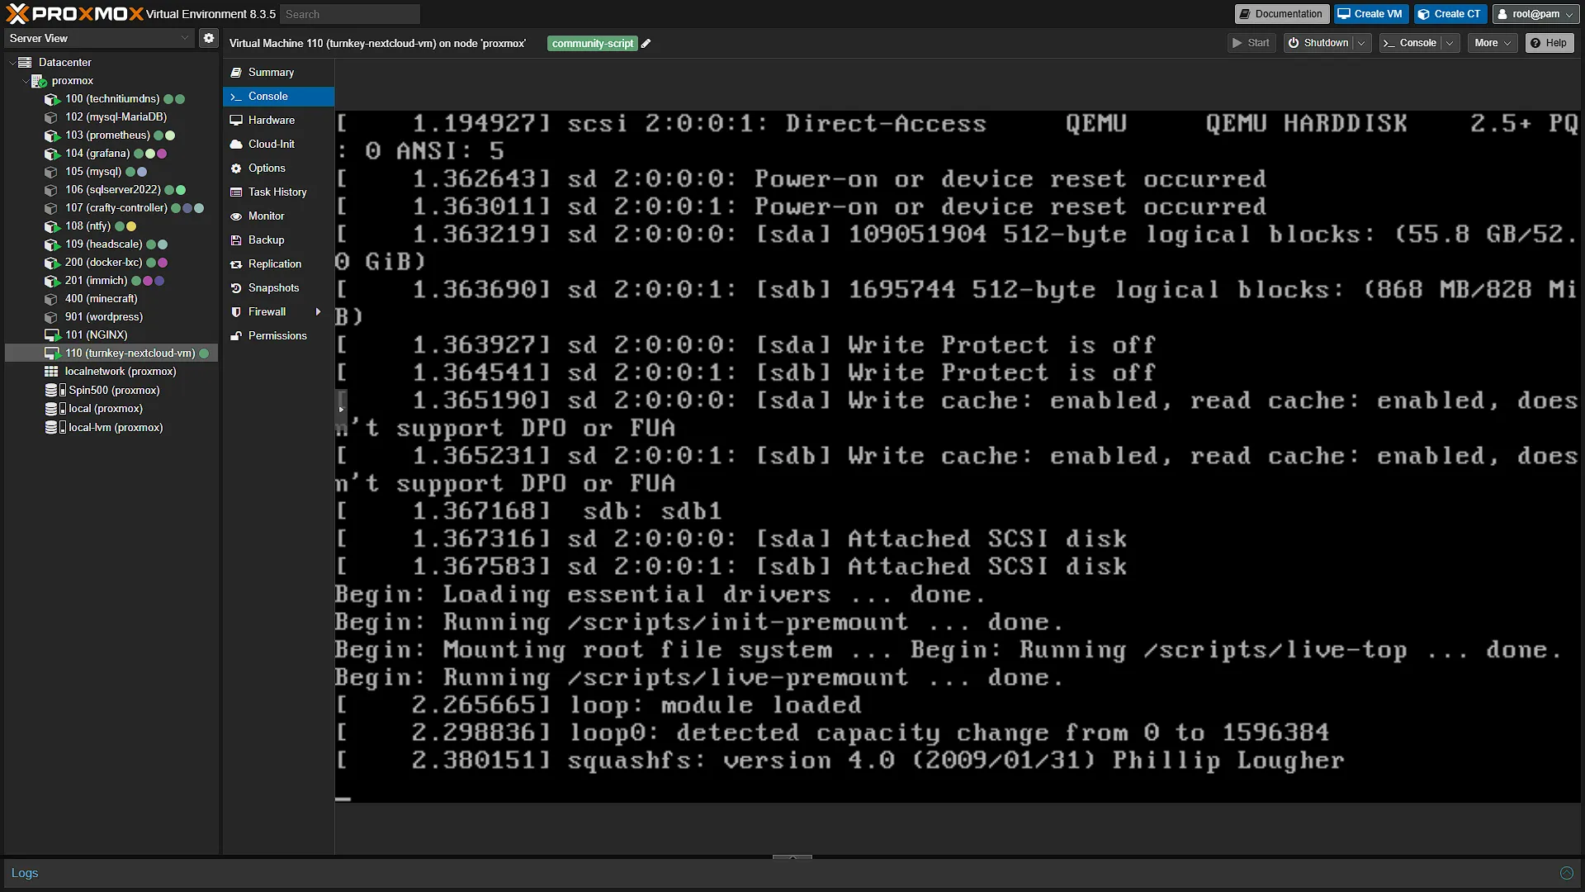Click the proxmox node icon
The height and width of the screenshot is (892, 1585).
tap(38, 81)
